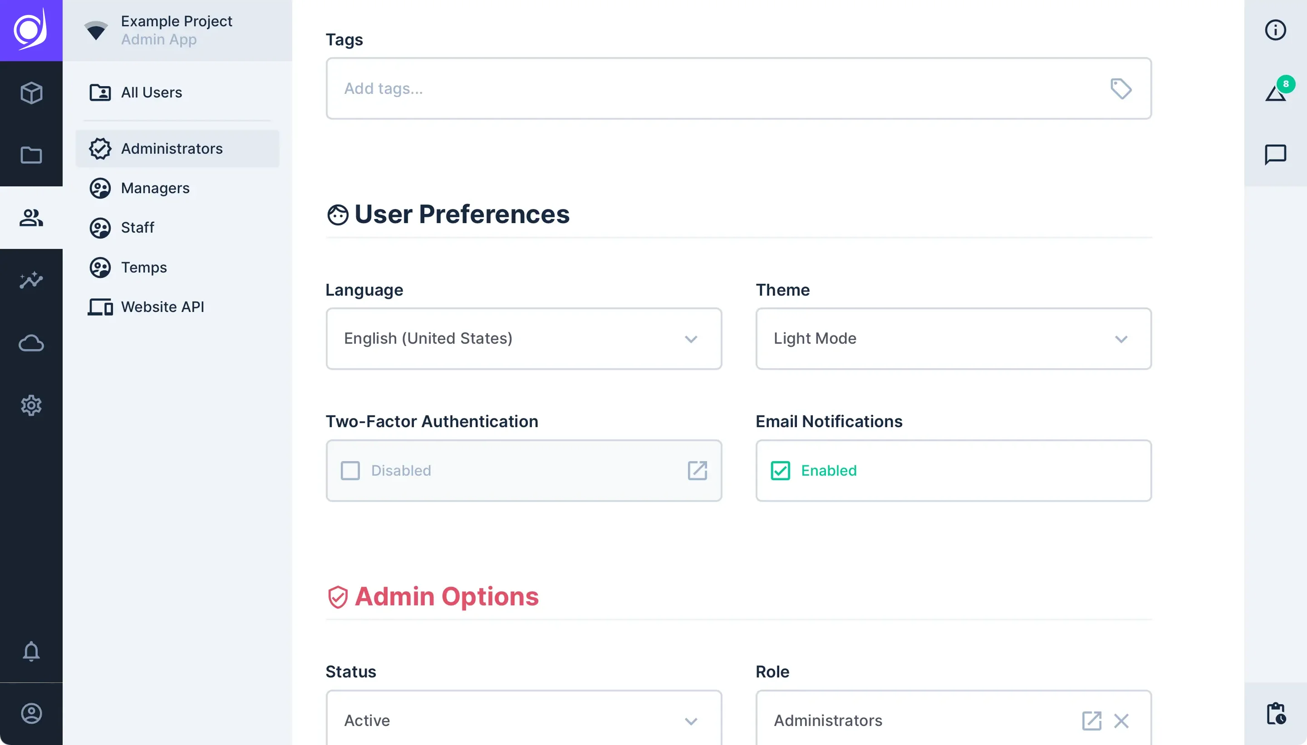
Task: Open the notifications bell icon
Action: click(x=31, y=651)
